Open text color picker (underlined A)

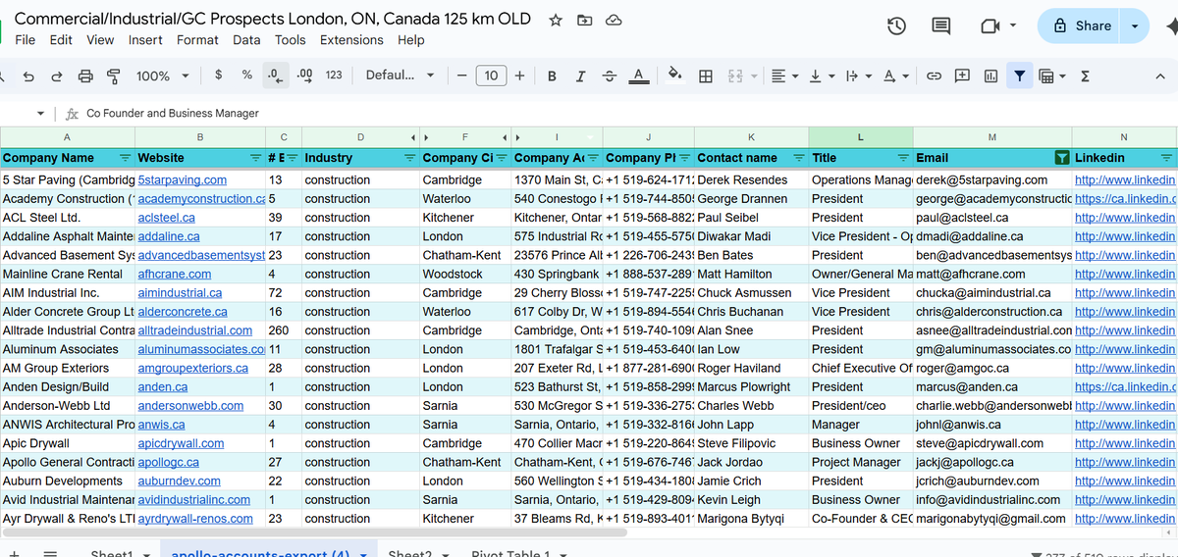coord(638,76)
